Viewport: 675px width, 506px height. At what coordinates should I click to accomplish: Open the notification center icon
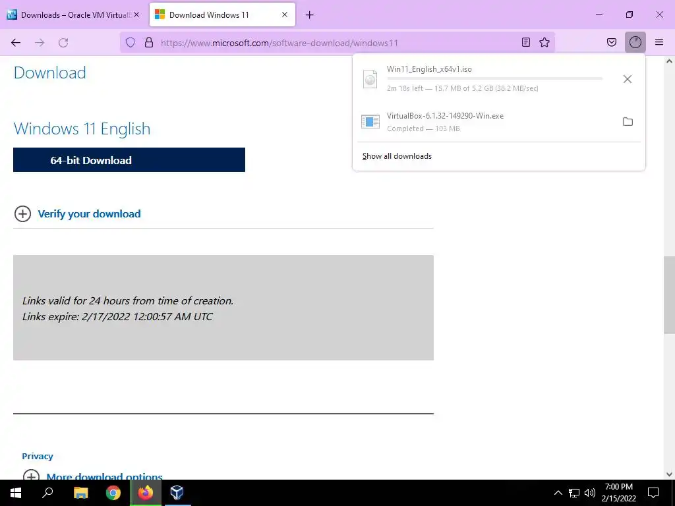click(653, 493)
